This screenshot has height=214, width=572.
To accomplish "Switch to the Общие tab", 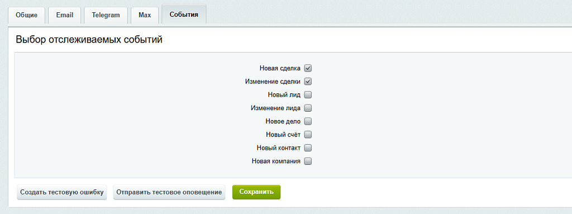I will point(27,15).
